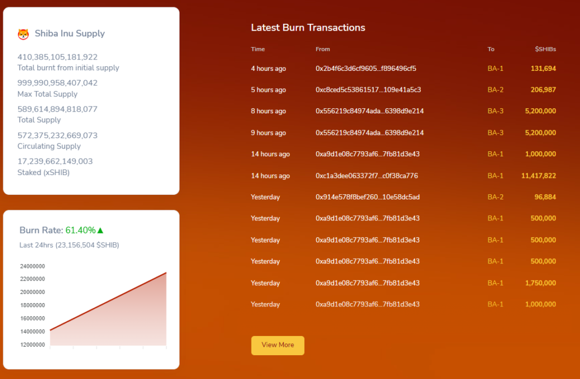
Task: Click the Time column header
Action: coord(258,49)
